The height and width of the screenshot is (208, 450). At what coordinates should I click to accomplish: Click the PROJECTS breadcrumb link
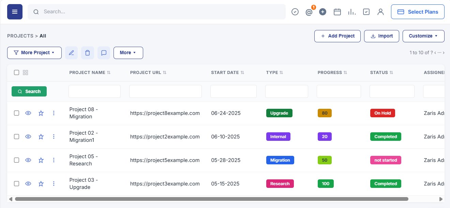[x=20, y=36]
